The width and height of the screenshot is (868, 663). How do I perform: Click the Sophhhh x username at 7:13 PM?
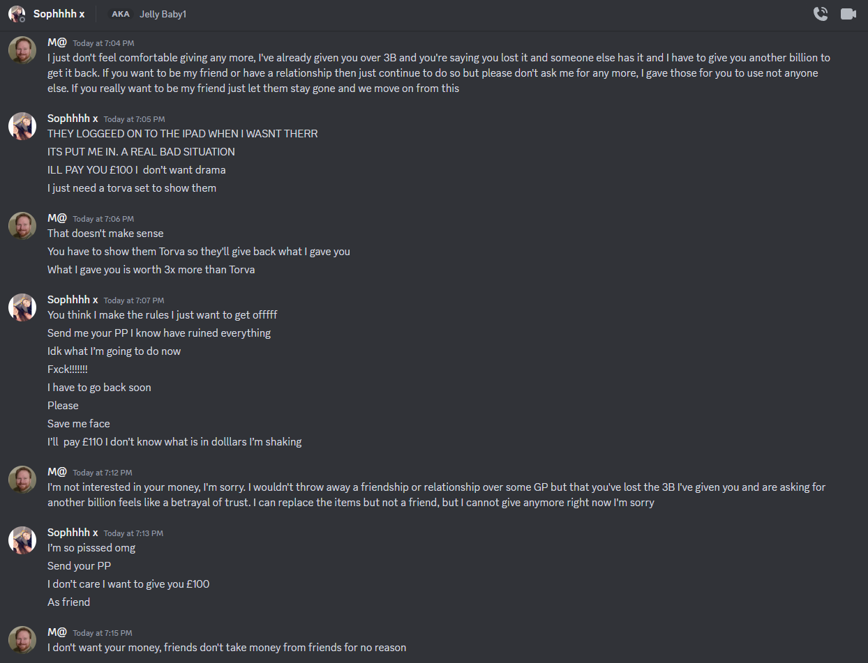73,533
